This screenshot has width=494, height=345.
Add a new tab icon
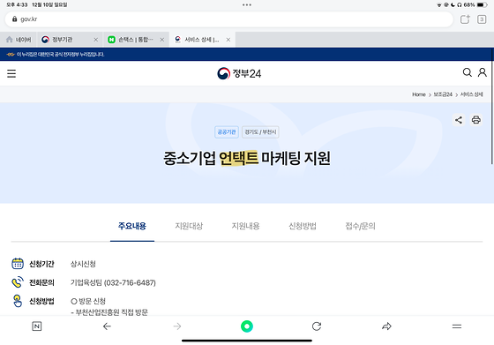465,19
